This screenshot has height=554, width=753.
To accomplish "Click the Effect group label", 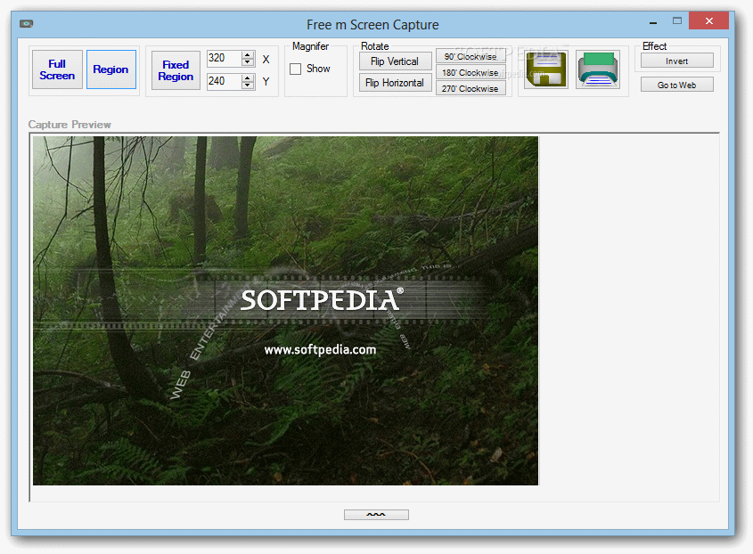I will point(655,46).
